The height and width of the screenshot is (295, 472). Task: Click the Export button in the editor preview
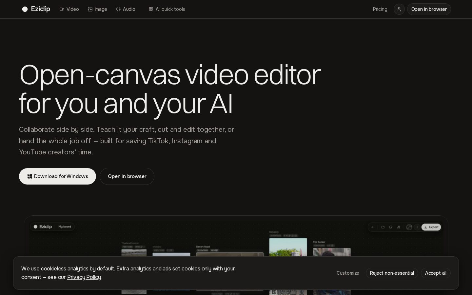tap(431, 227)
